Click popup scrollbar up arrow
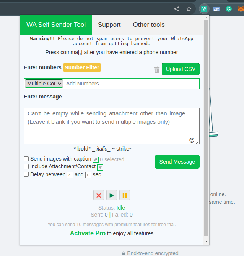Screen dimensions: 244x256 tap(207, 18)
